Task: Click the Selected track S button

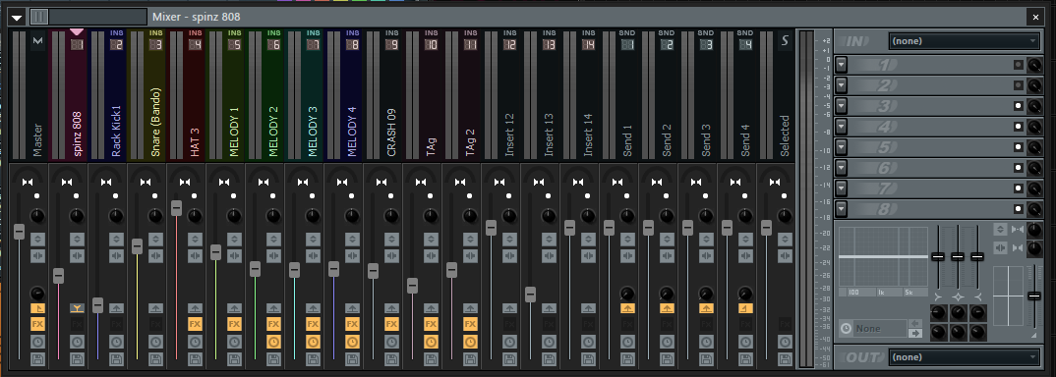Action: 785,41
